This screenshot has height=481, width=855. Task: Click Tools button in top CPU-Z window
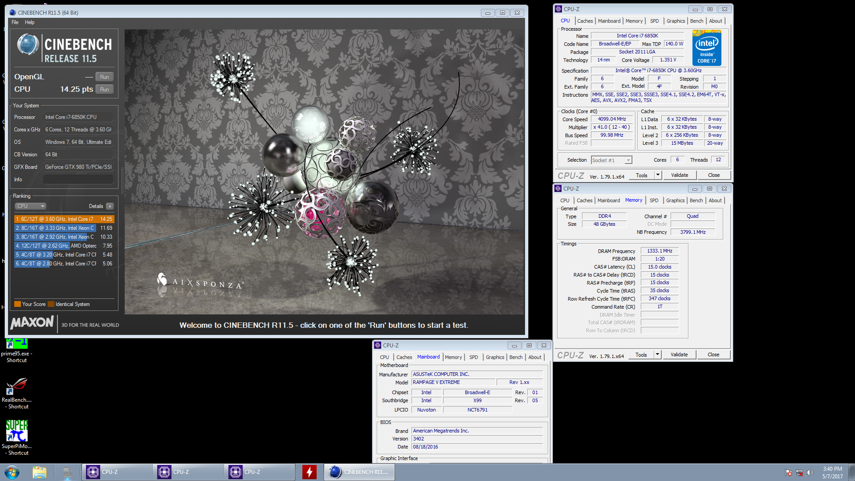[642, 175]
